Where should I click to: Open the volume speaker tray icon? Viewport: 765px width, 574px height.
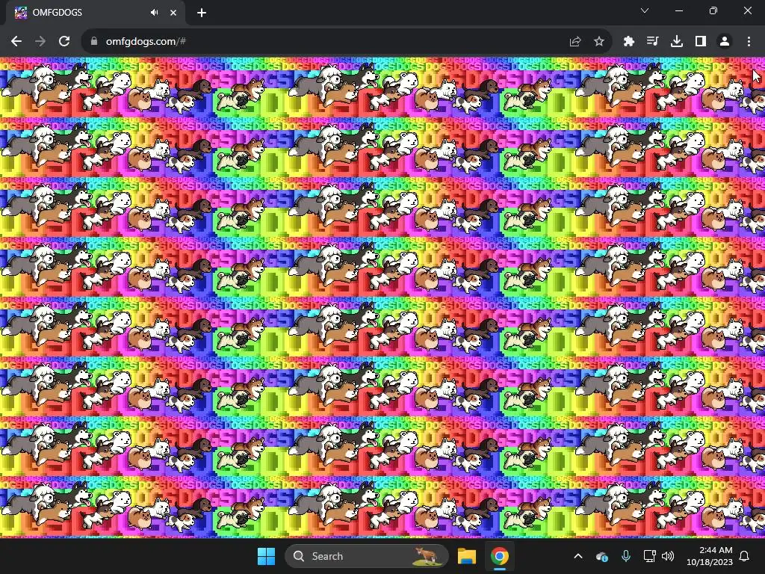click(x=668, y=556)
